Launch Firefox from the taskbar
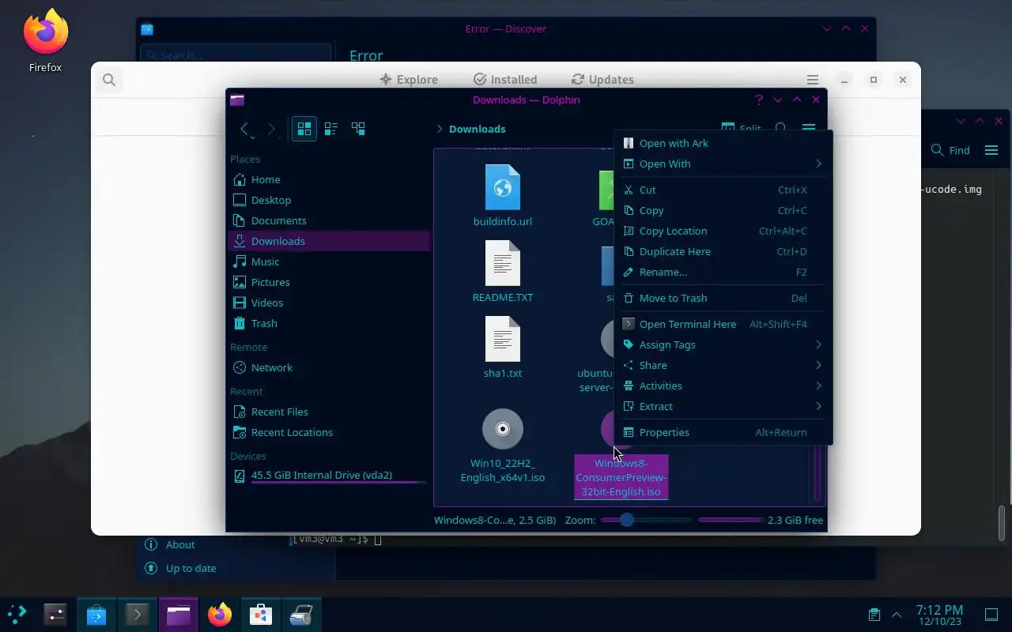 pos(220,614)
